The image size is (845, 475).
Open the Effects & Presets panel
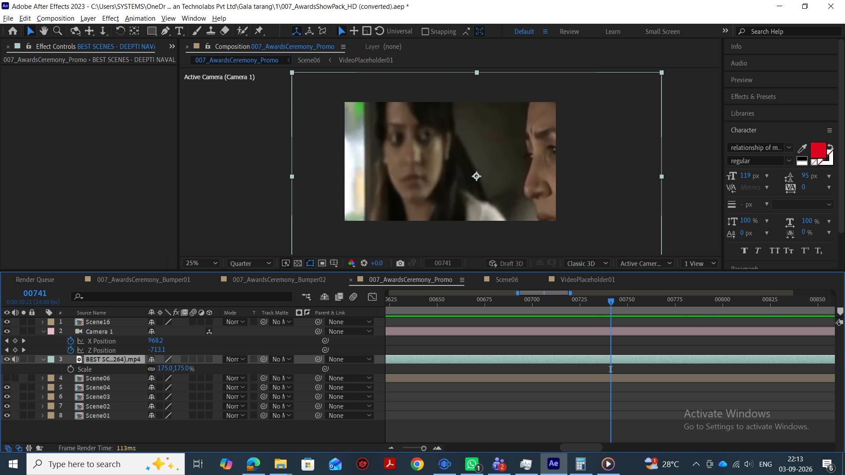pos(753,97)
